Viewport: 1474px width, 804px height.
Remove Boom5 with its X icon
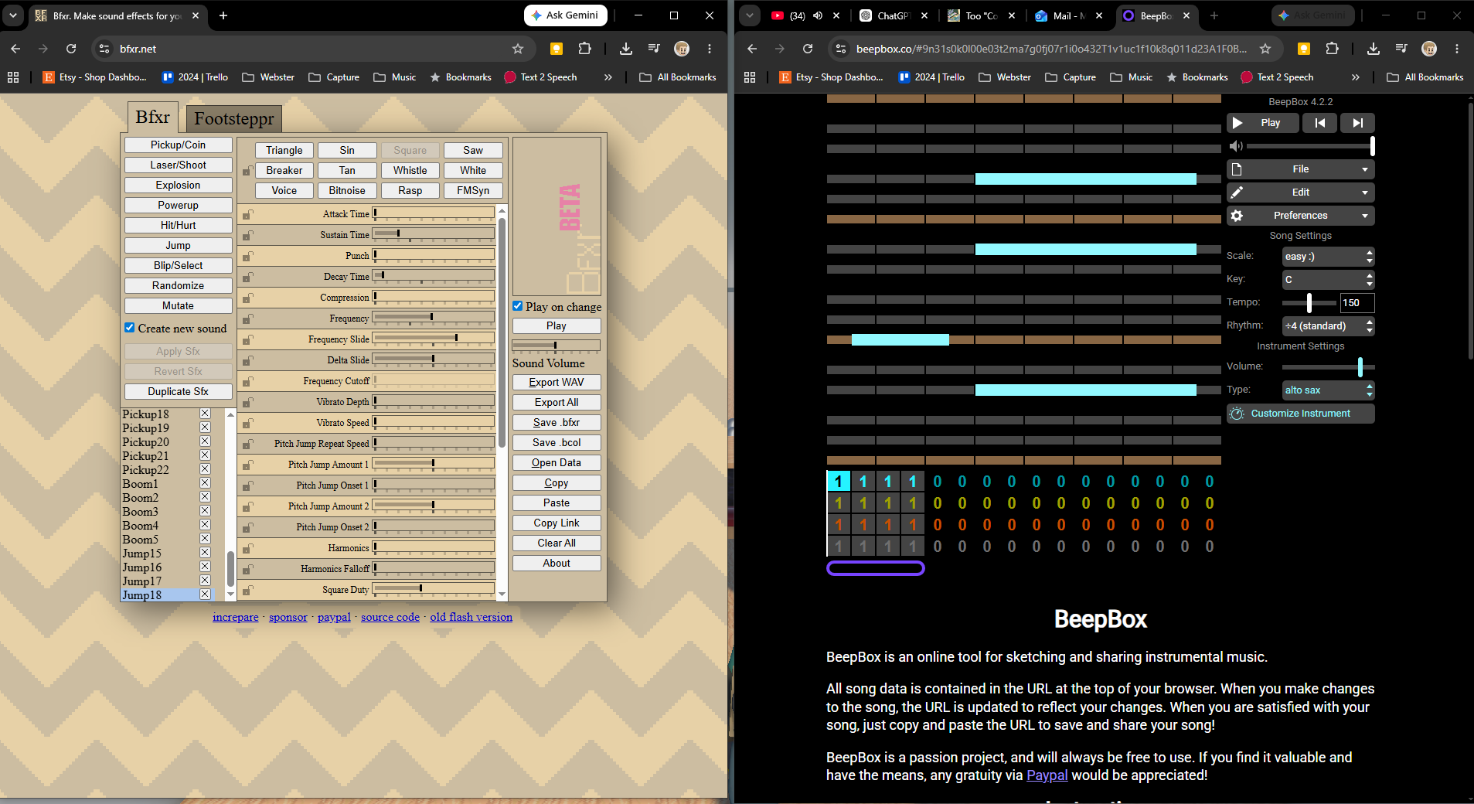pyautogui.click(x=205, y=539)
